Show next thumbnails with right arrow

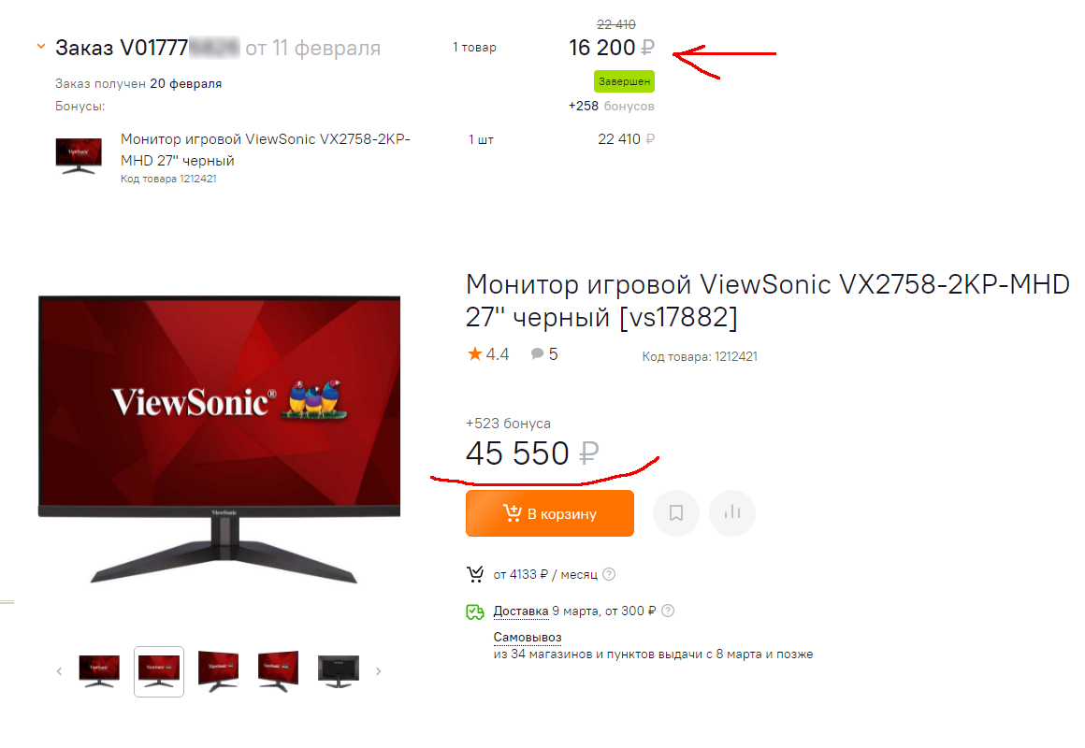click(378, 671)
